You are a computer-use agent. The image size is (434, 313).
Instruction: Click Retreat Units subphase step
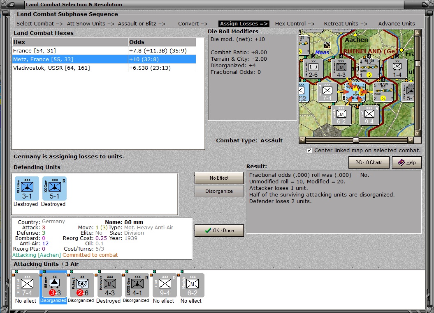(x=346, y=24)
